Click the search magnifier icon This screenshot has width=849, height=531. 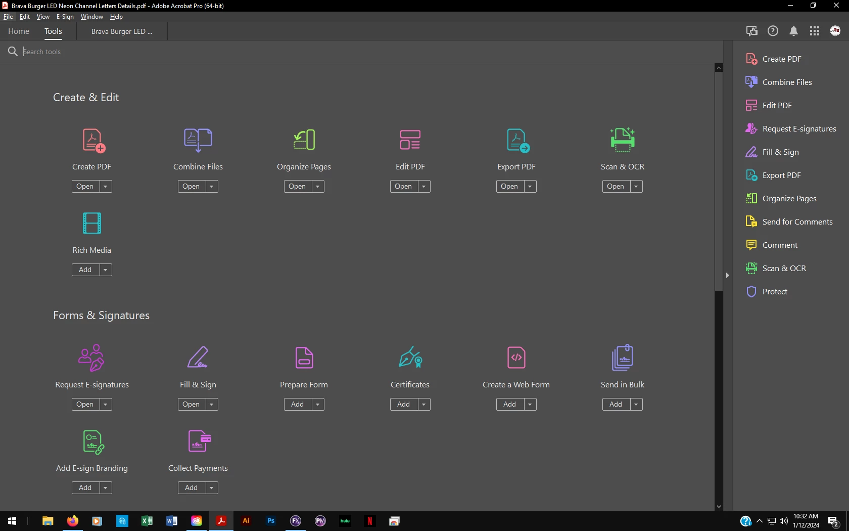[13, 51]
